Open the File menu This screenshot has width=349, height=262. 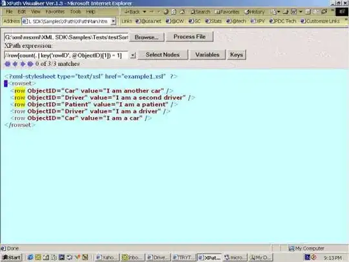[x=9, y=12]
